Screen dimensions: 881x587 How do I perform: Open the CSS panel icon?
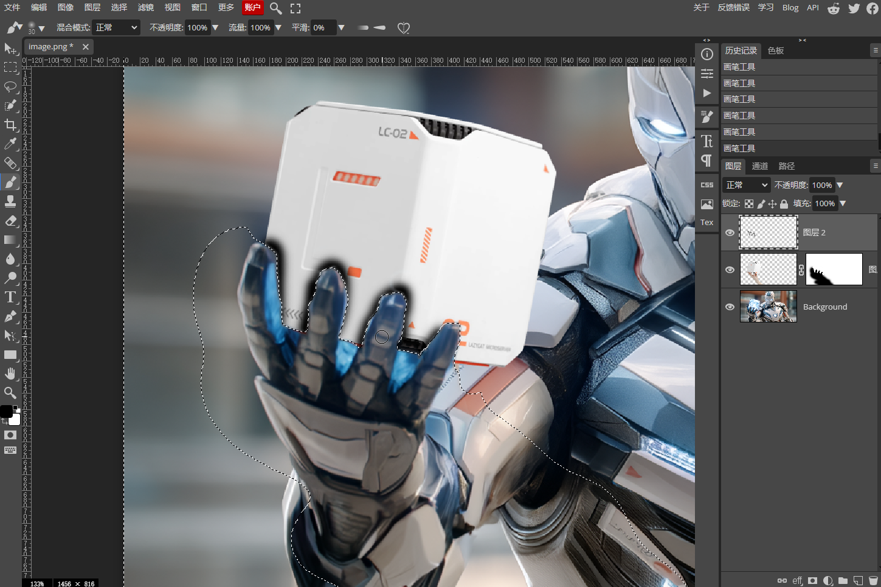[707, 185]
